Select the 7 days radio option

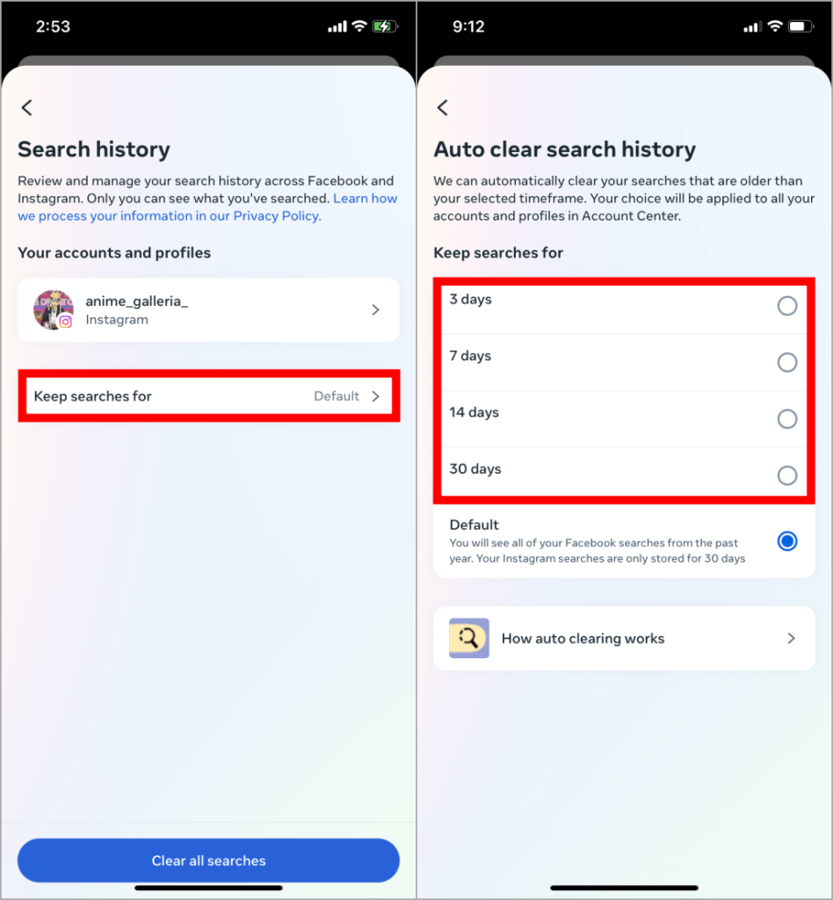point(787,362)
